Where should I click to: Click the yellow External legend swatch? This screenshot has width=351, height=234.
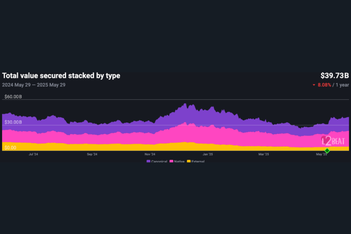pyautogui.click(x=188, y=162)
